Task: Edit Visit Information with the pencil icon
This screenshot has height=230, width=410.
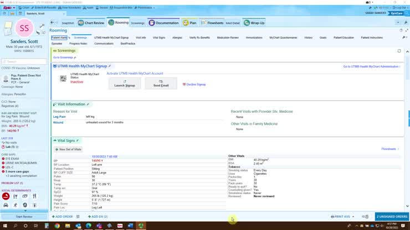Action: coord(88,104)
